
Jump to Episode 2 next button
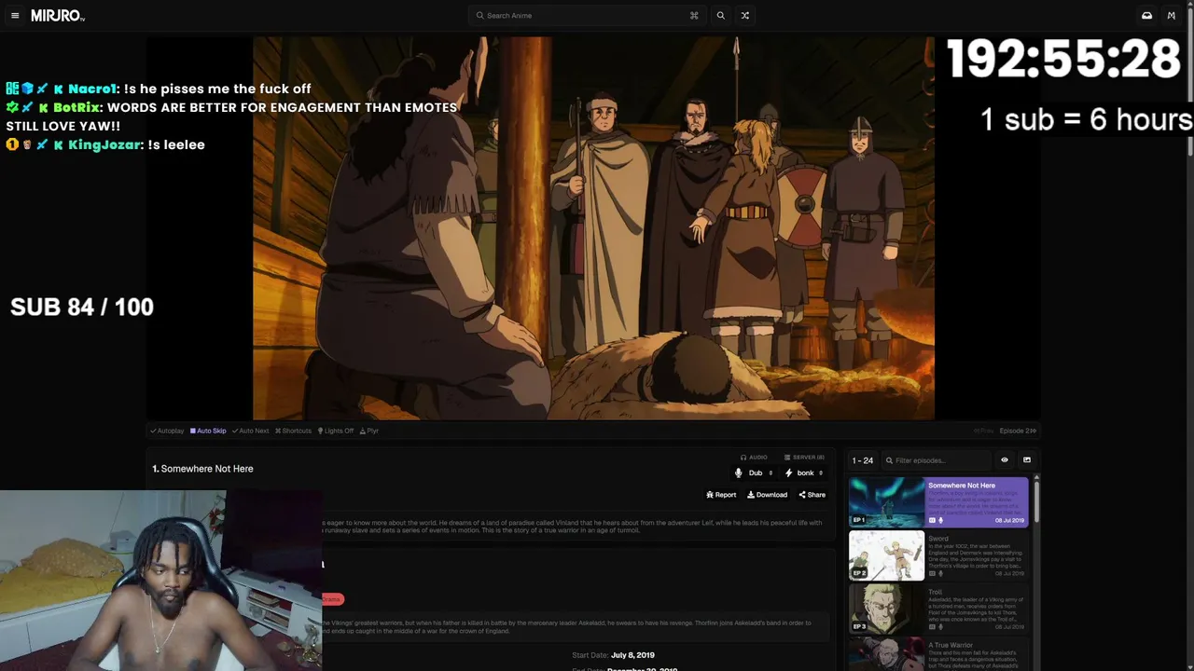[x=1018, y=431]
